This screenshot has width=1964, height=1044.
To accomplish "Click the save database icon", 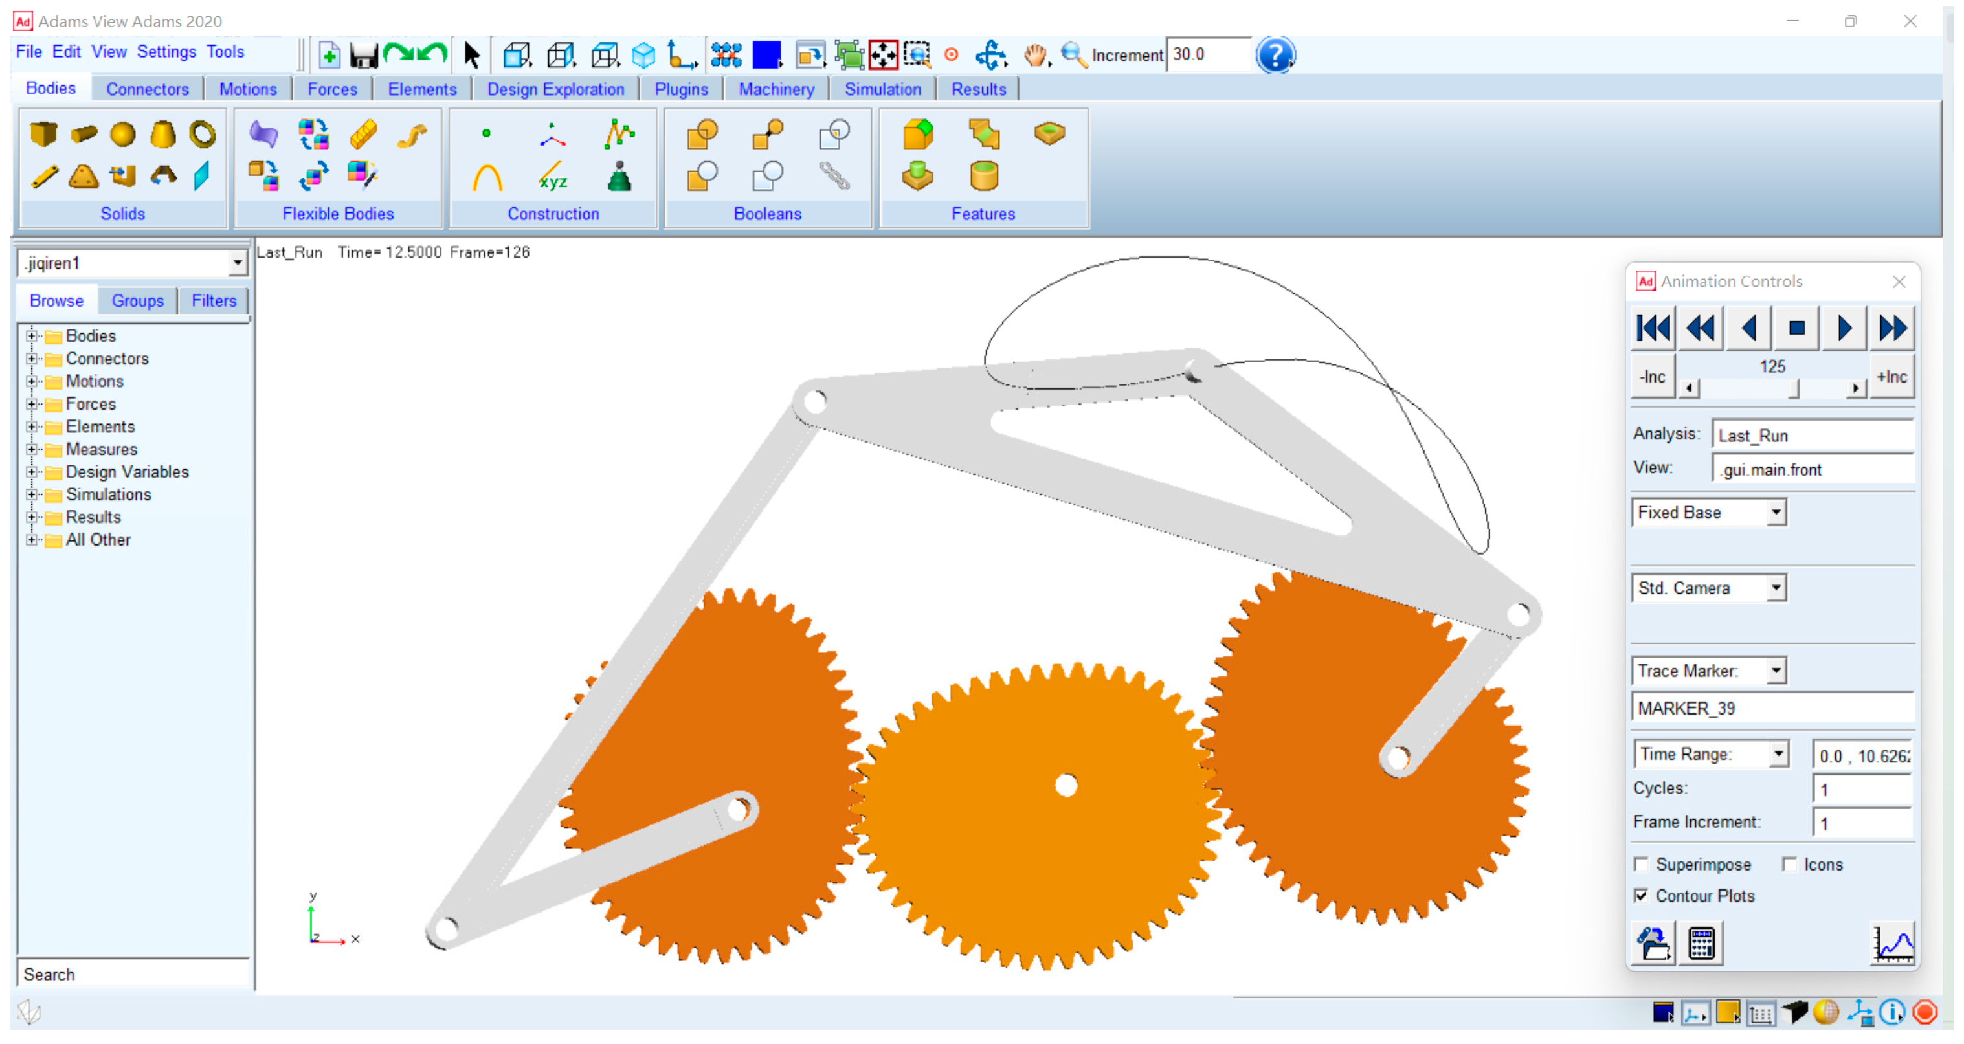I will click(364, 55).
